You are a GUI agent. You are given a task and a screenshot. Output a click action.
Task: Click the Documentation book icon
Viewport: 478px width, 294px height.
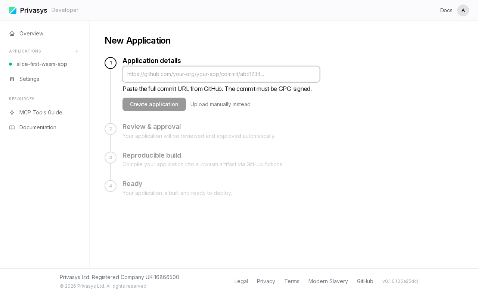pos(12,127)
